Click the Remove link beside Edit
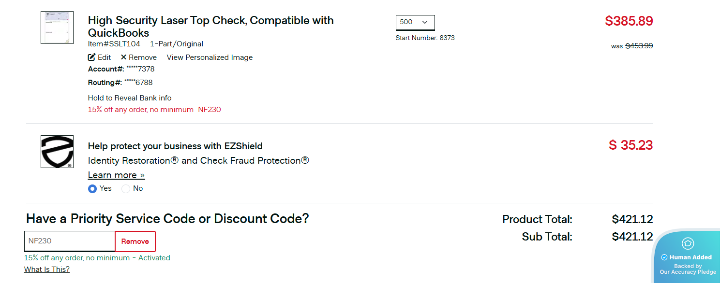Screen dimensions: 720x283 pos(142,57)
